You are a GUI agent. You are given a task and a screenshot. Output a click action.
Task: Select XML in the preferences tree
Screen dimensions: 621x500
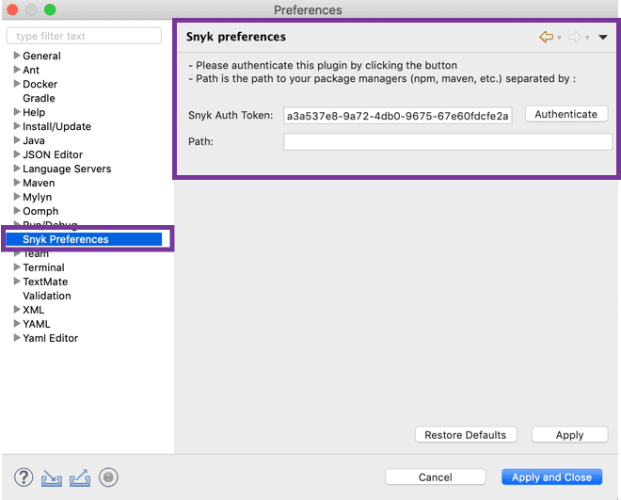[x=34, y=310]
